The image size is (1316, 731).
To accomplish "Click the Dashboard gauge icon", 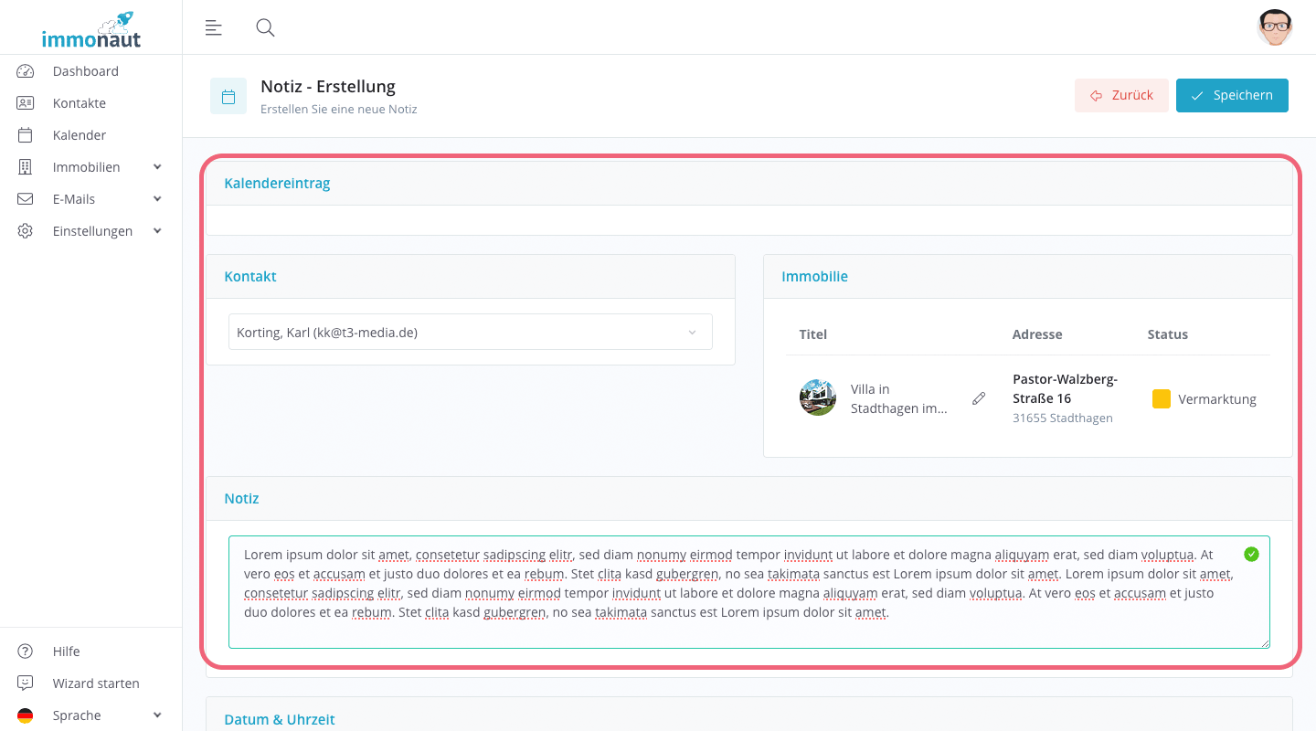I will coord(26,71).
